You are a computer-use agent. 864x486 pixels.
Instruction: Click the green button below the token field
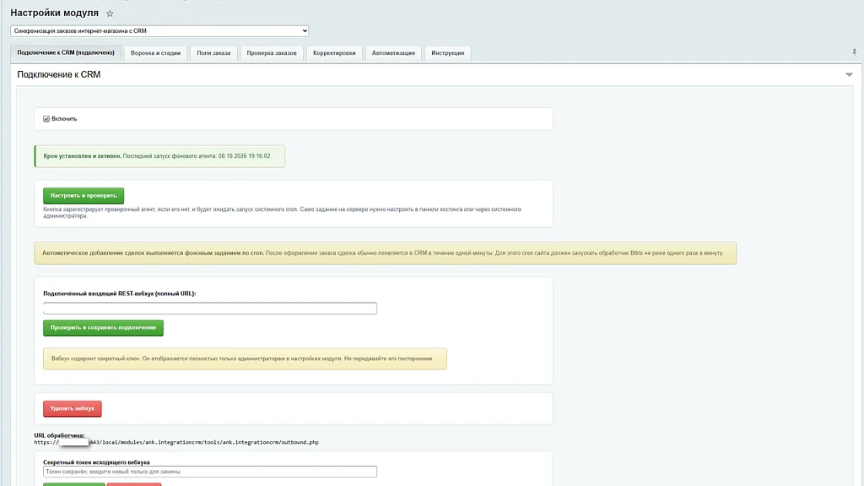74,484
